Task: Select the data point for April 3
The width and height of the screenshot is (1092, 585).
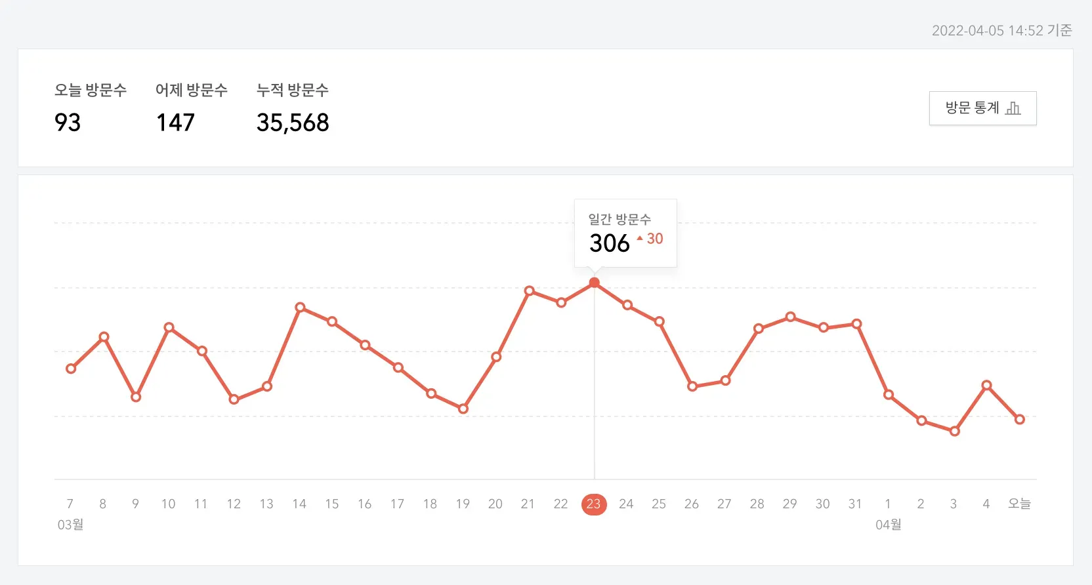Action: tap(955, 431)
